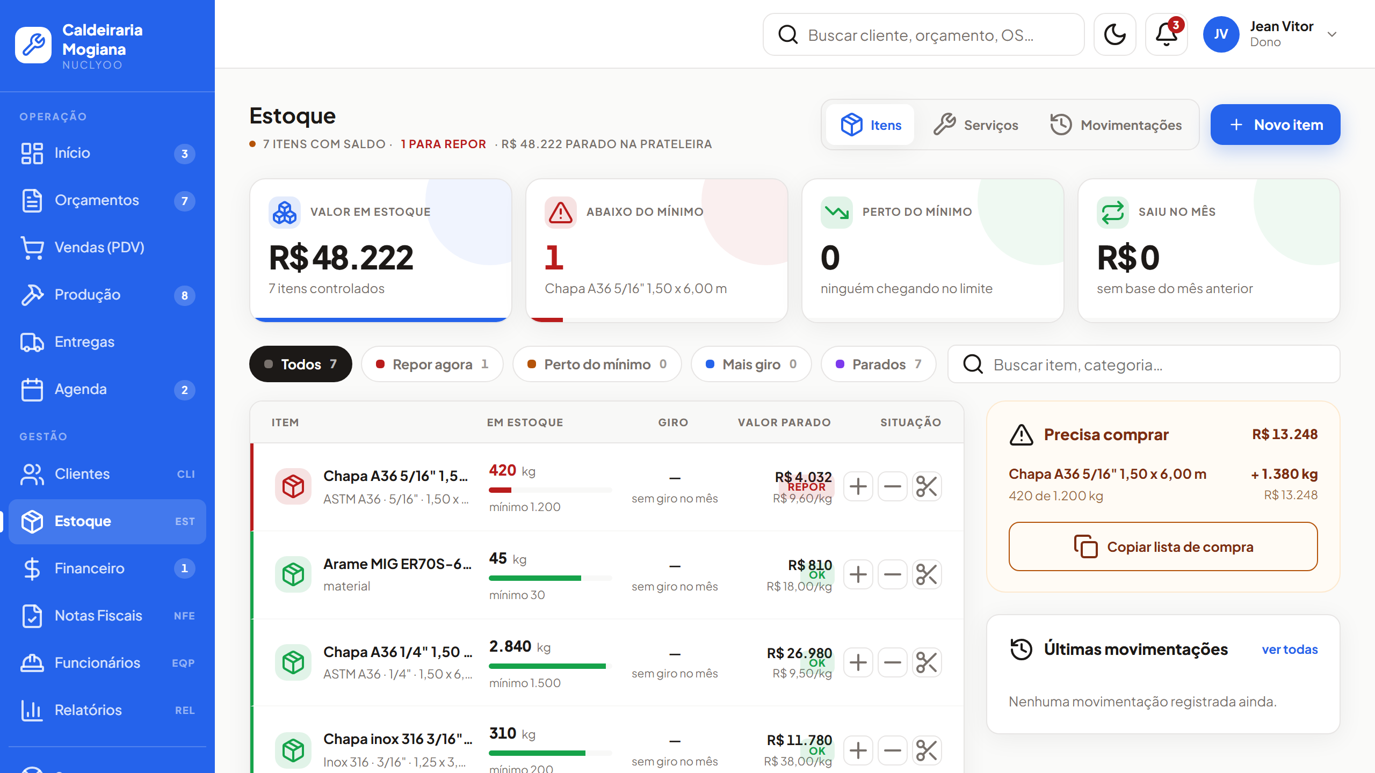Open Entregas truck icon in sidebar
Screen dimensions: 1375x773
tap(32, 342)
